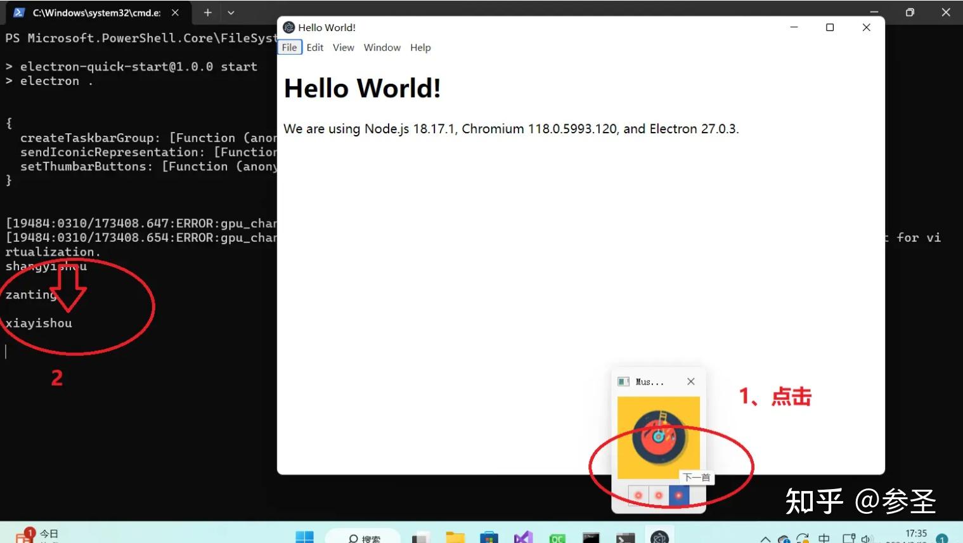The height and width of the screenshot is (543, 963).
Task: Click the 下一首 next-song thumbnail button
Action: coord(678,495)
